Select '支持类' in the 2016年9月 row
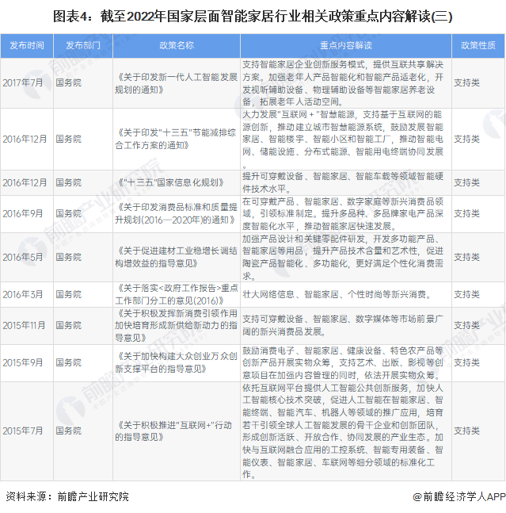This screenshot has height=513, width=506. point(466,213)
